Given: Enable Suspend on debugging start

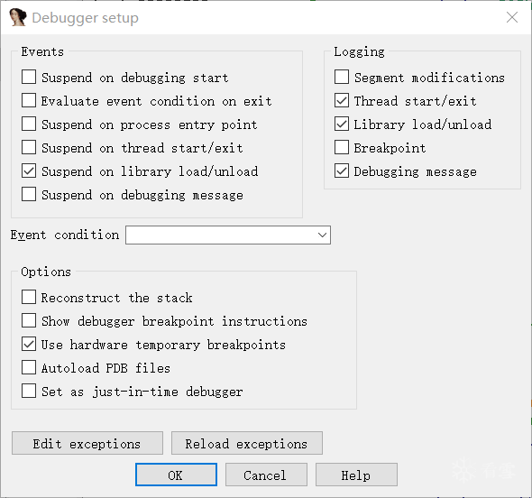Looking at the screenshot, I should pyautogui.click(x=29, y=77).
